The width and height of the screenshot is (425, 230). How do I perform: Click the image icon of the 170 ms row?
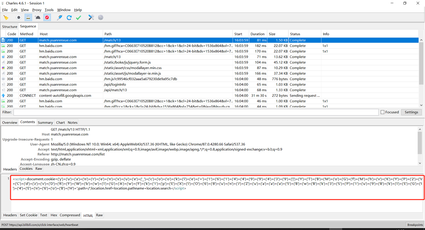(3, 51)
